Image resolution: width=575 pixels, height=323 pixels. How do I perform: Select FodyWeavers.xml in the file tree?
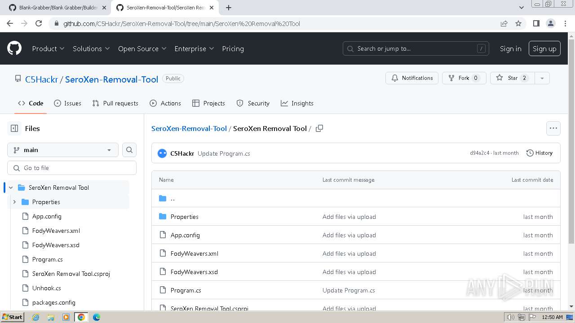pyautogui.click(x=56, y=231)
